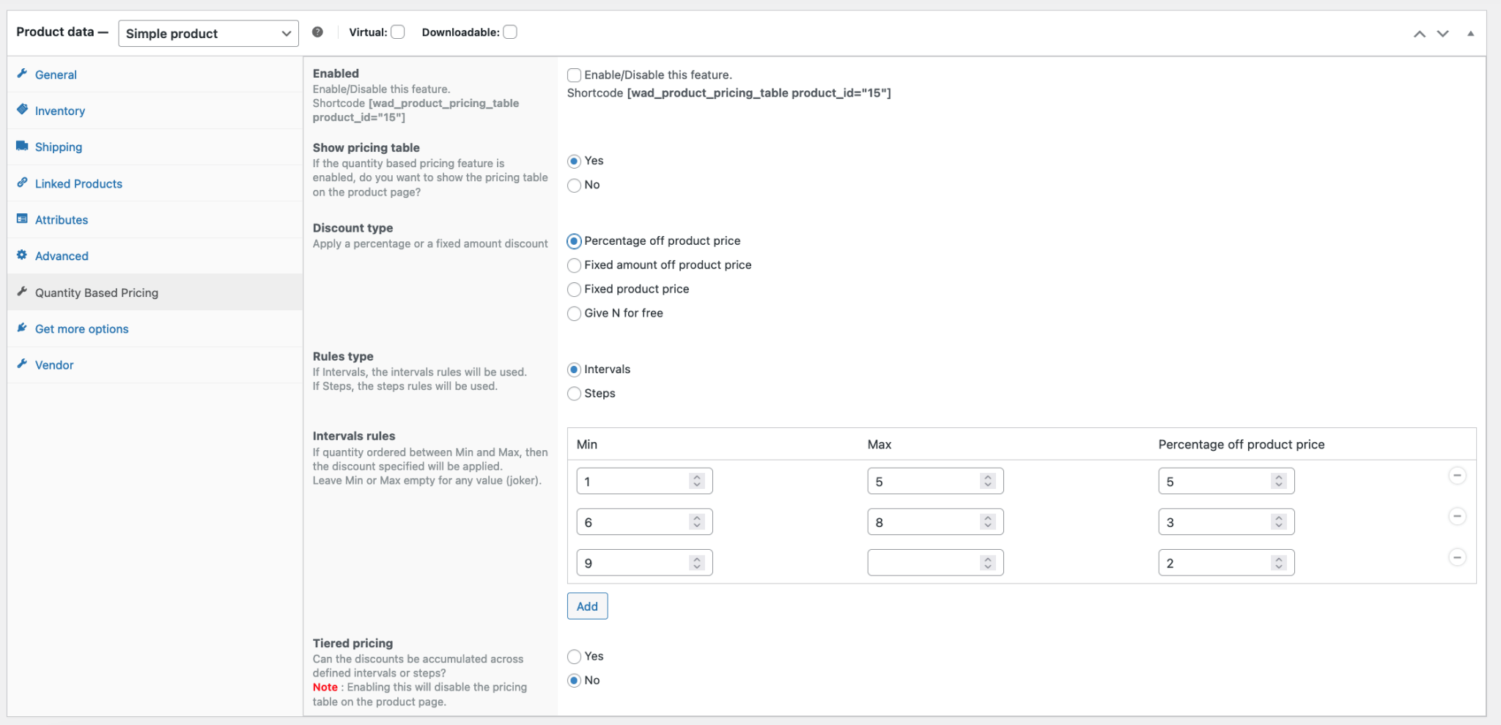Click the downward chevron on Product data header

coord(1442,34)
